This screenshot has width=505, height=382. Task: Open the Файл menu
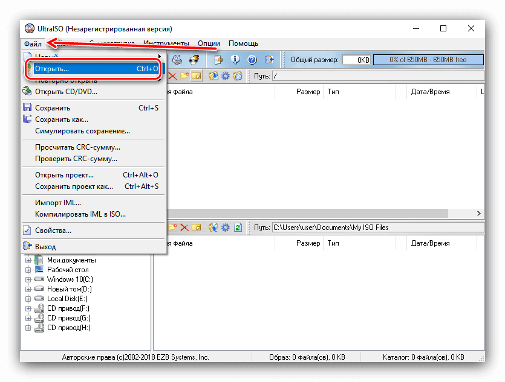33,43
